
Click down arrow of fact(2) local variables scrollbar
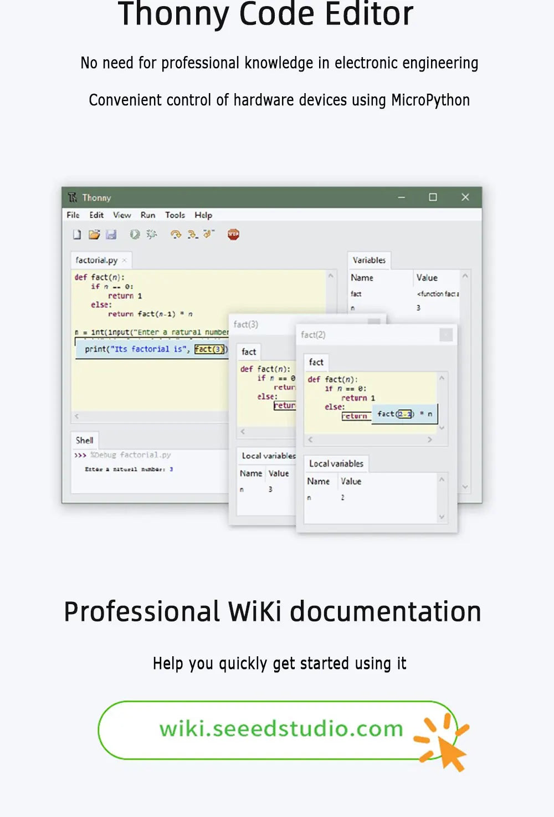coord(442,517)
